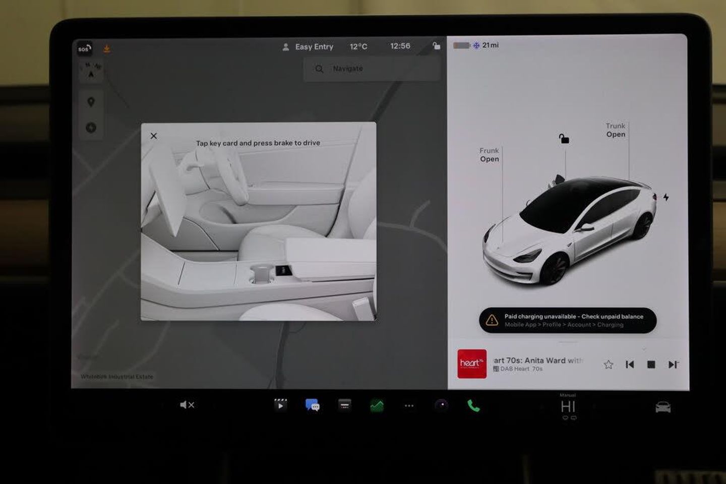The height and width of the screenshot is (484, 726).
Task: Tap the map pin location icon
Action: click(91, 102)
